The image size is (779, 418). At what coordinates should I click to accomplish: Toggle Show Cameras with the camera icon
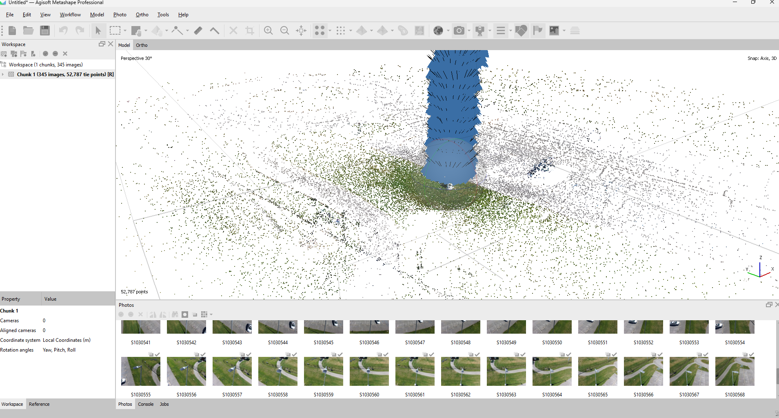point(459,31)
